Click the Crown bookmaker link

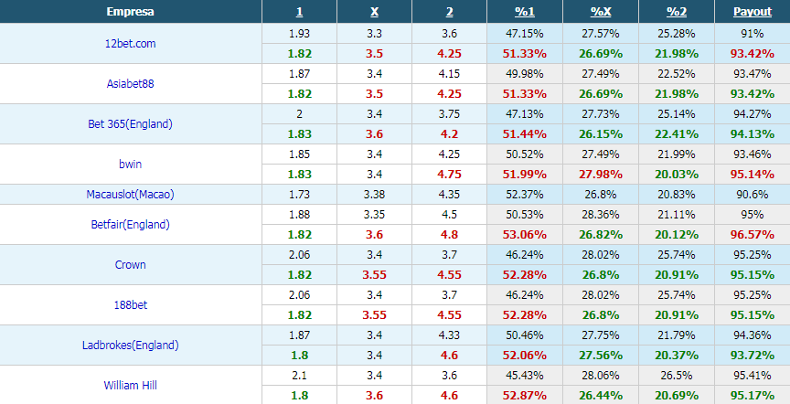coord(131,264)
